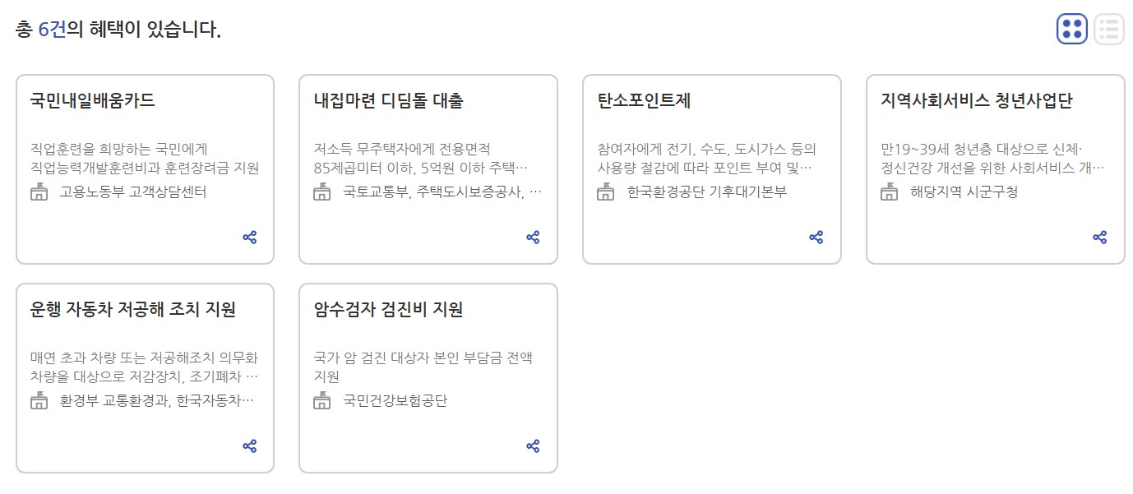The width and height of the screenshot is (1133, 494).
Task: Click the building icon beside 고용노동부 고객상담센터
Action: (x=38, y=194)
